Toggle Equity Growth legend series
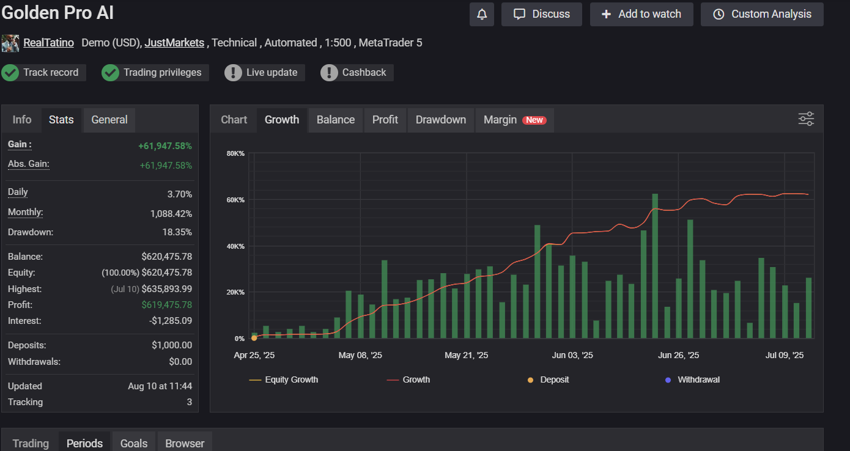 [x=284, y=380]
